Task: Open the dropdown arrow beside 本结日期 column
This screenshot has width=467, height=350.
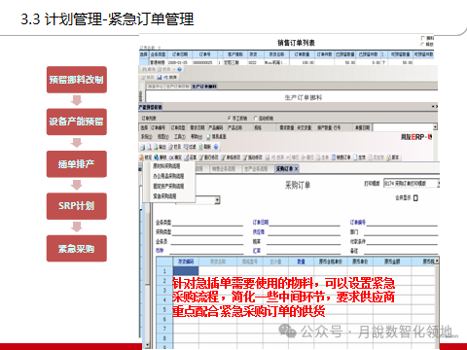Action: click(x=435, y=127)
